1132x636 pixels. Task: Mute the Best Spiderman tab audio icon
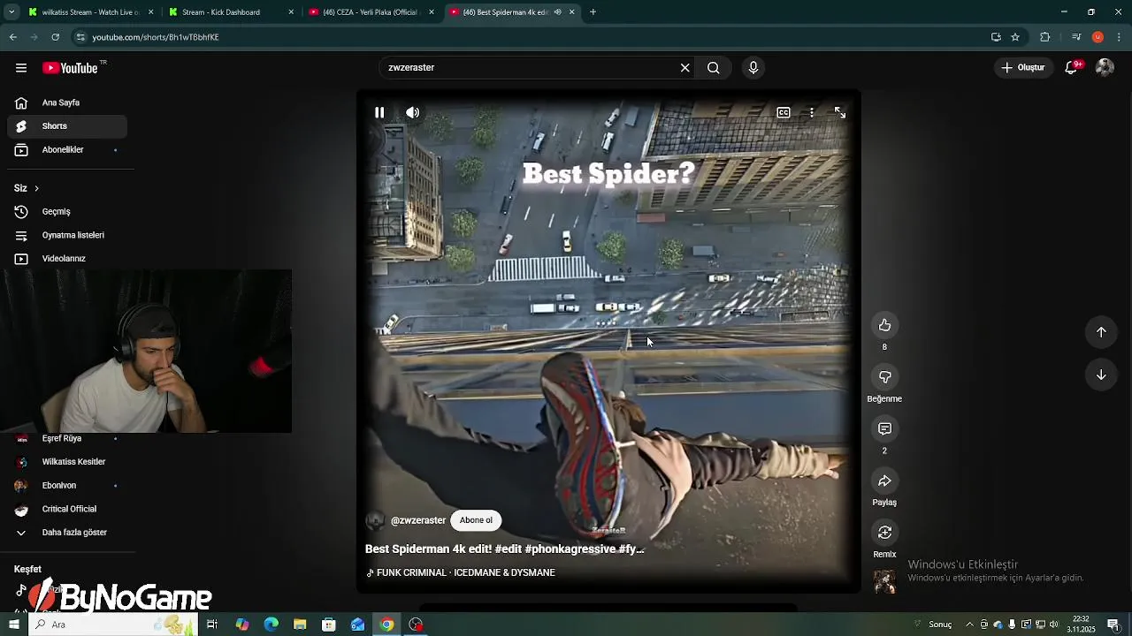pos(557,12)
